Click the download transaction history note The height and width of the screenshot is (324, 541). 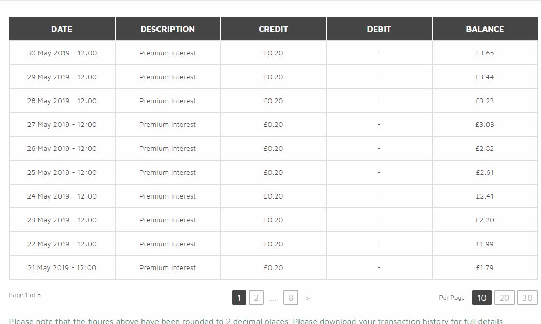tap(255, 321)
